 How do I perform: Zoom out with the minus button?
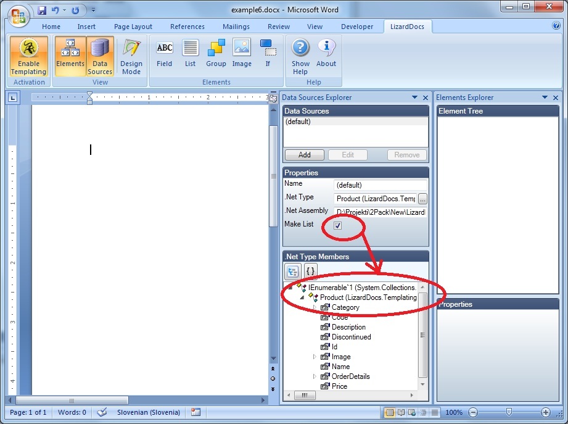473,412
